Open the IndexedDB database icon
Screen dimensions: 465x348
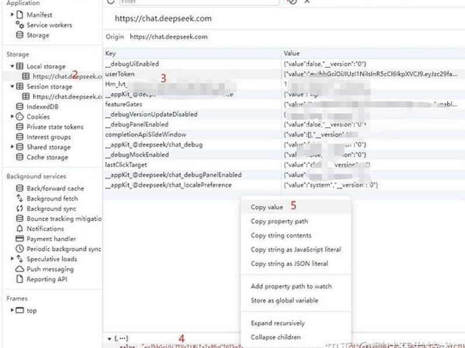pyautogui.click(x=20, y=107)
